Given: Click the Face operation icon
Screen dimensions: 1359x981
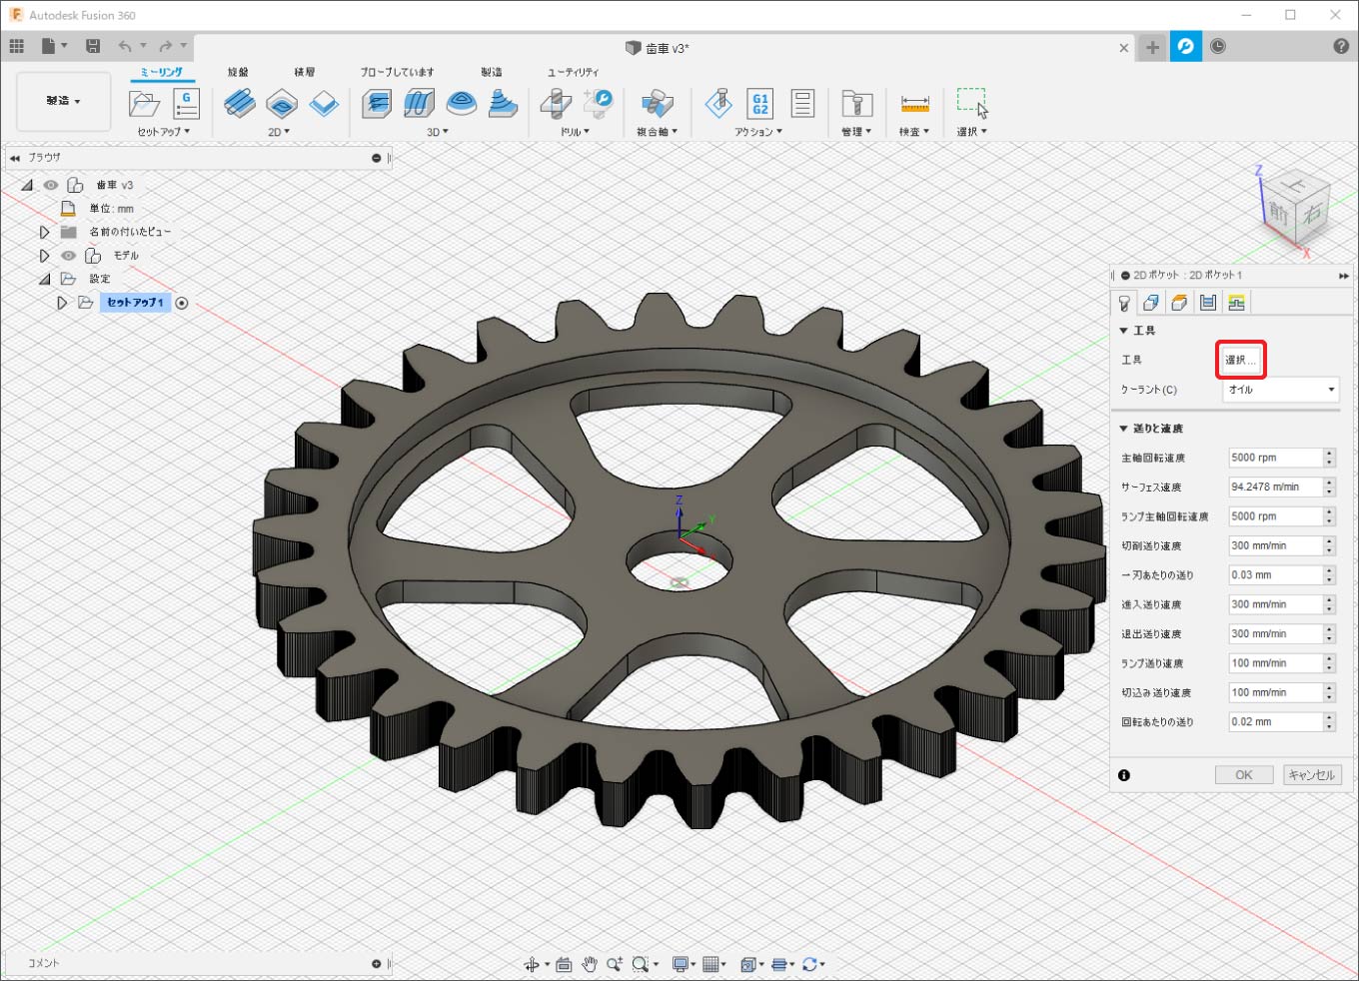Looking at the screenshot, I should [324, 103].
